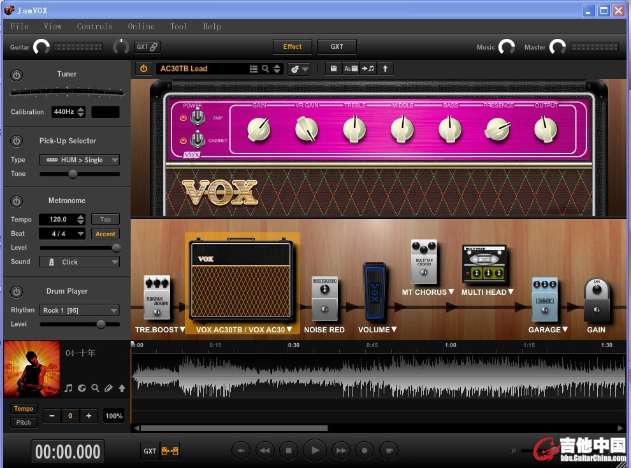Click the Fast Forward button in transport
Screen dimensions: 631x468
point(341,451)
